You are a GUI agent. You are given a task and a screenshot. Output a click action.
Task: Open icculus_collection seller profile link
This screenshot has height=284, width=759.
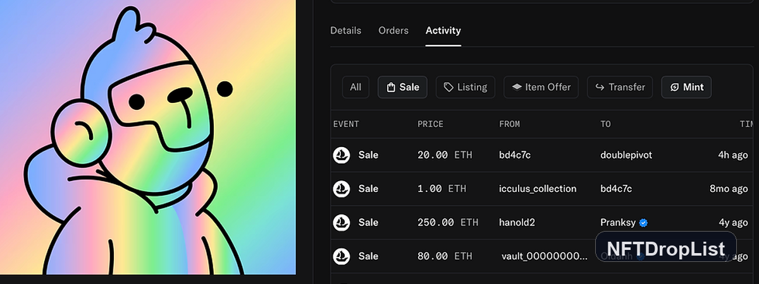[538, 189]
